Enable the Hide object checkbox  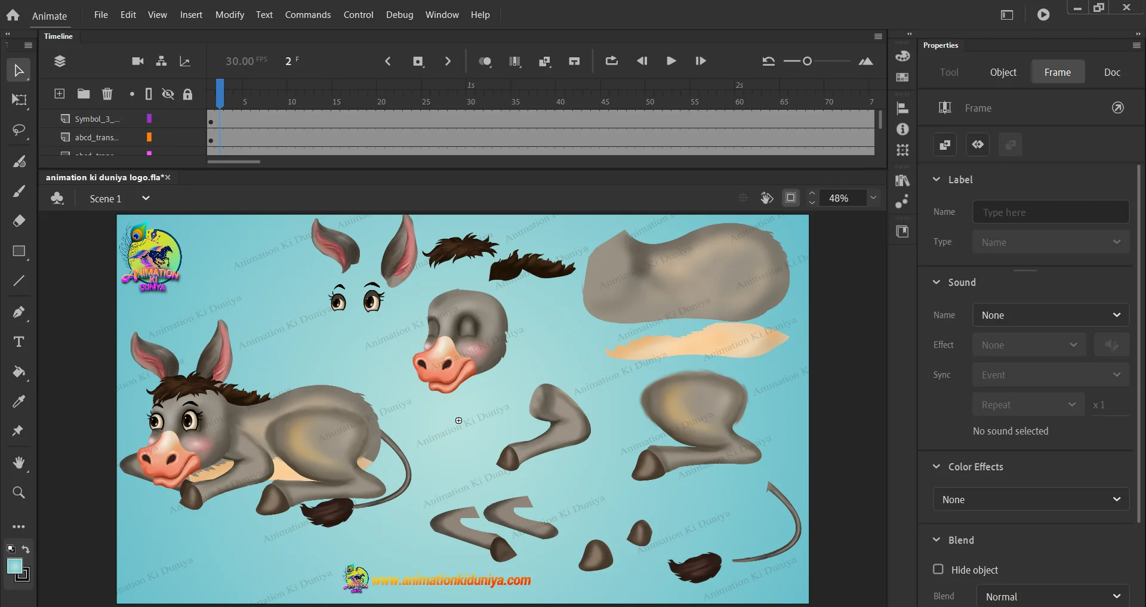point(938,569)
